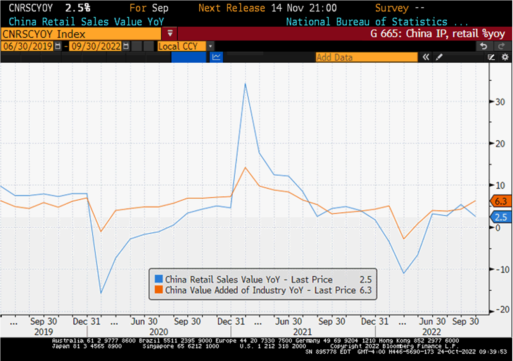Open the CNRSCYOY Index field dropdown
The image size is (513, 361).
point(169,34)
